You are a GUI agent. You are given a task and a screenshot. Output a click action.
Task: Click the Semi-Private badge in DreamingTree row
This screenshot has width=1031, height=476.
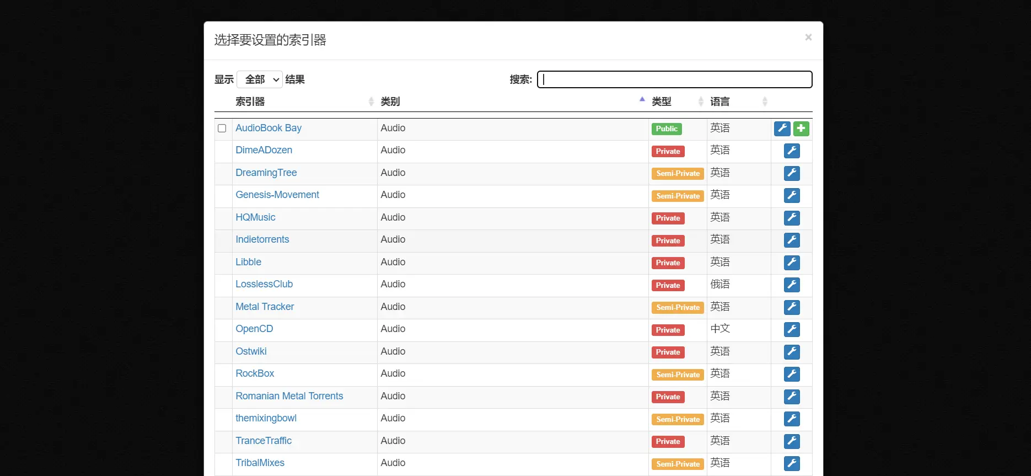coord(678,174)
